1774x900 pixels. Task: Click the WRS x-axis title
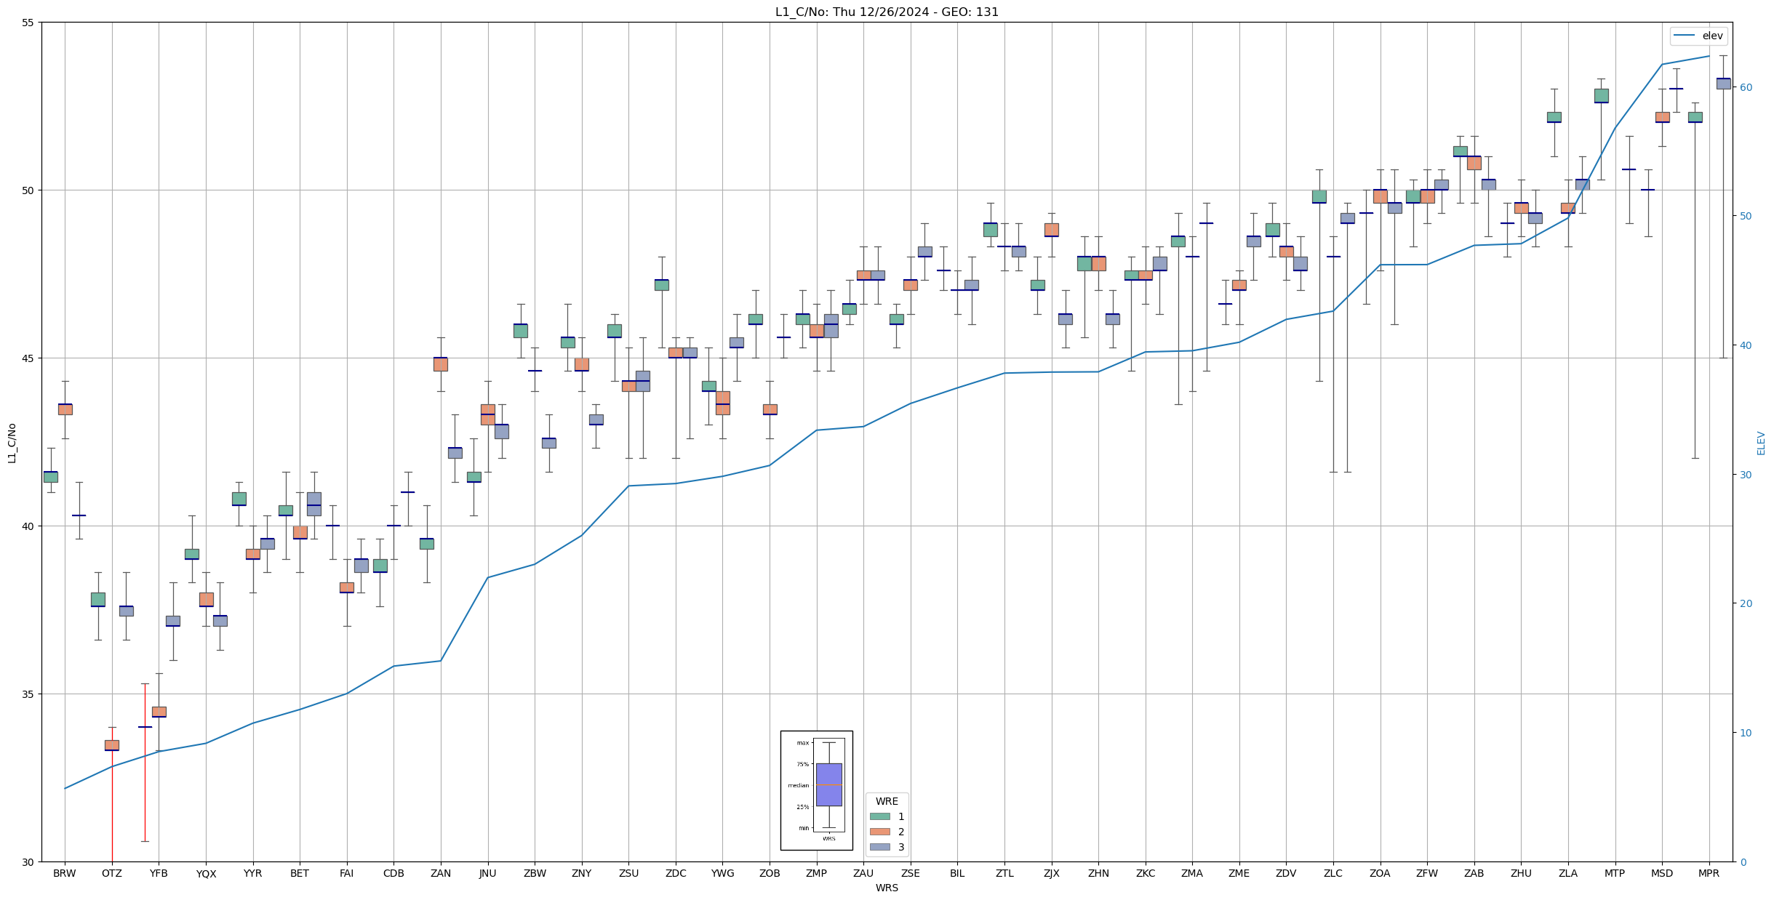[x=887, y=888]
